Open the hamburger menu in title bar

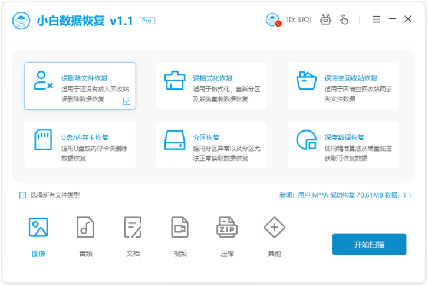(376, 19)
